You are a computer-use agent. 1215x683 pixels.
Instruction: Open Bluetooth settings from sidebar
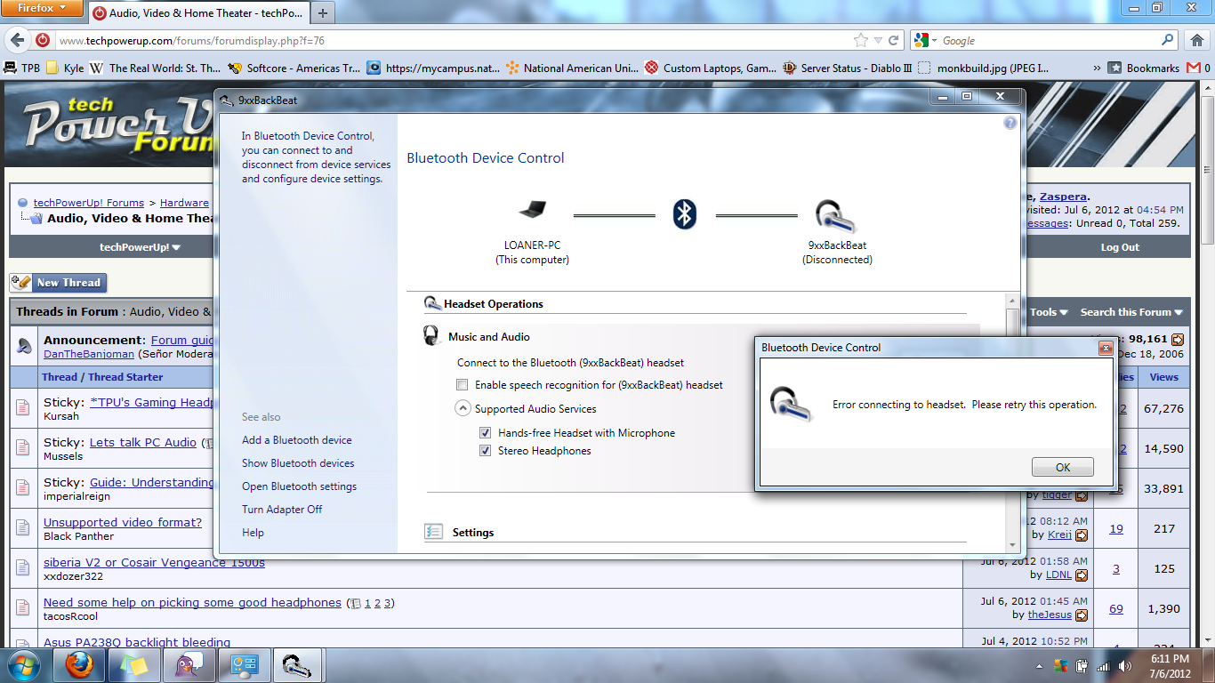click(x=299, y=486)
